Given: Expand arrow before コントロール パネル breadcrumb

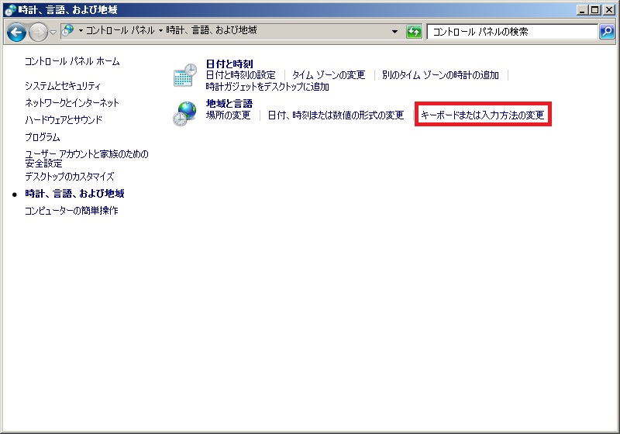Looking at the screenshot, I should pyautogui.click(x=81, y=31).
